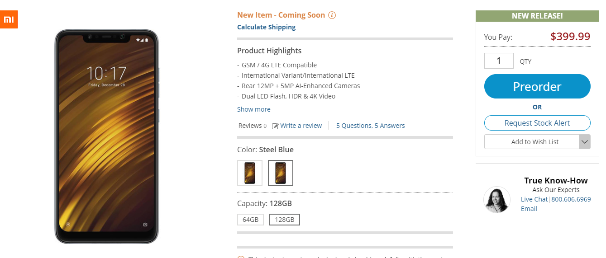
Task: Click the Request Stock Alert button
Action: click(537, 123)
